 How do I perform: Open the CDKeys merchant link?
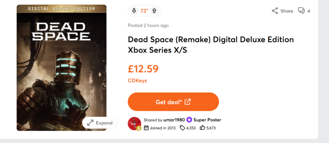point(137,80)
